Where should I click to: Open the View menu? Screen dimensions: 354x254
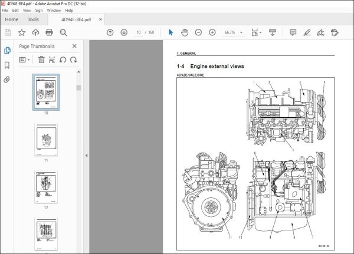point(27,11)
